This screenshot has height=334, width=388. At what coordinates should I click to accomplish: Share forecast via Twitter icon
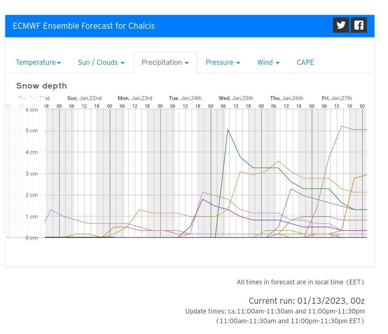coord(341,25)
